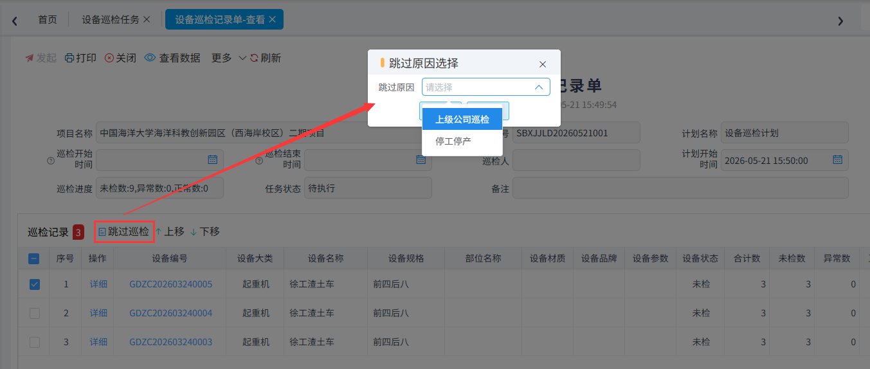
Task: Close the 跳过原因选择 dialog
Action: [543, 64]
